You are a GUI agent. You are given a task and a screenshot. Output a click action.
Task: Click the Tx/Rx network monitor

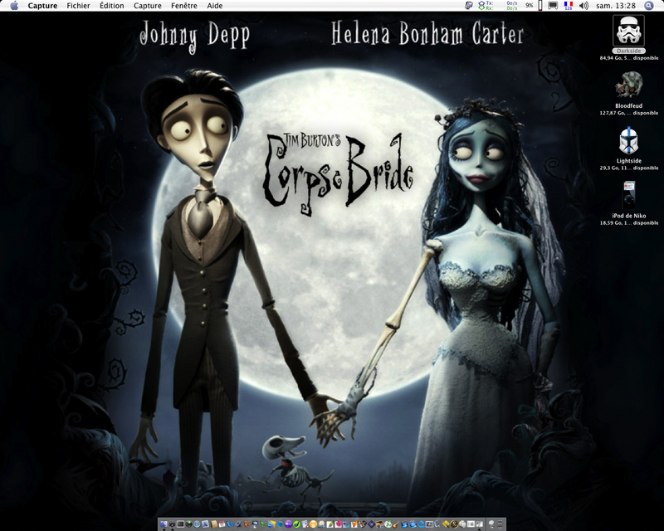click(x=498, y=6)
